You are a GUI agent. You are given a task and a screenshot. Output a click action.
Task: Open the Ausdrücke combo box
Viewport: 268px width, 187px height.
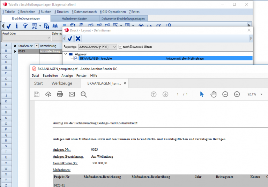(x=27, y=38)
